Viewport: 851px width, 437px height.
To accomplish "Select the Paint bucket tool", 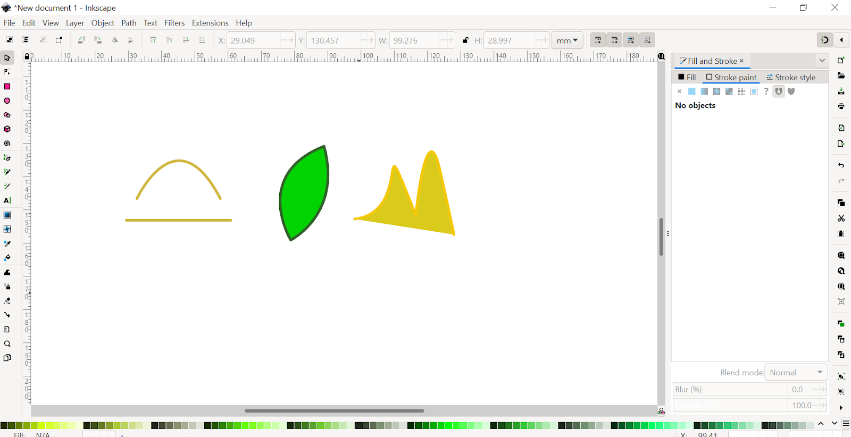I will 7,258.
